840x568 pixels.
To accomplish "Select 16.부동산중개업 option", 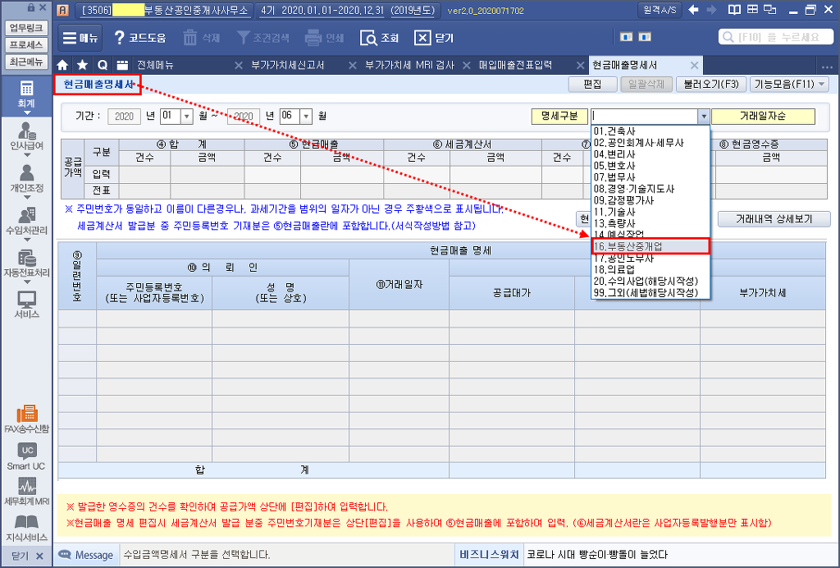I will coord(651,246).
